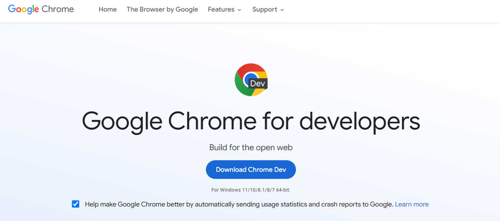Click the Download Chrome Dev button

[251, 170]
